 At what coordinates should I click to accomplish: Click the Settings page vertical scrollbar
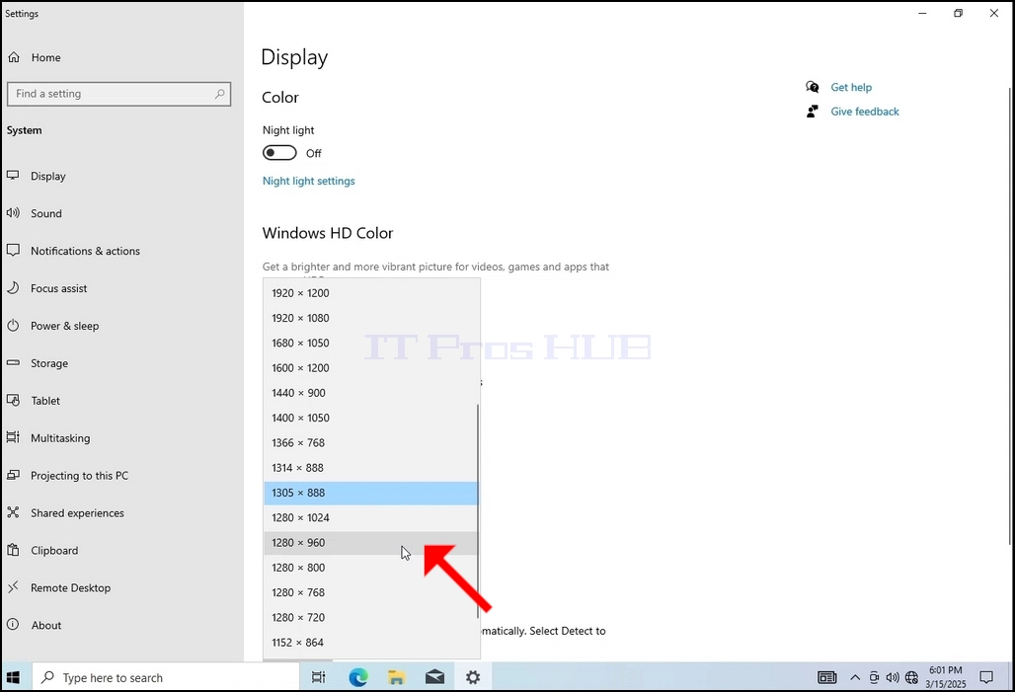pyautogui.click(x=1010, y=316)
